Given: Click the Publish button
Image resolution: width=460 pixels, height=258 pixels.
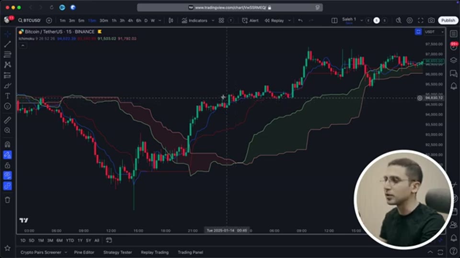Looking at the screenshot, I should pyautogui.click(x=448, y=20).
